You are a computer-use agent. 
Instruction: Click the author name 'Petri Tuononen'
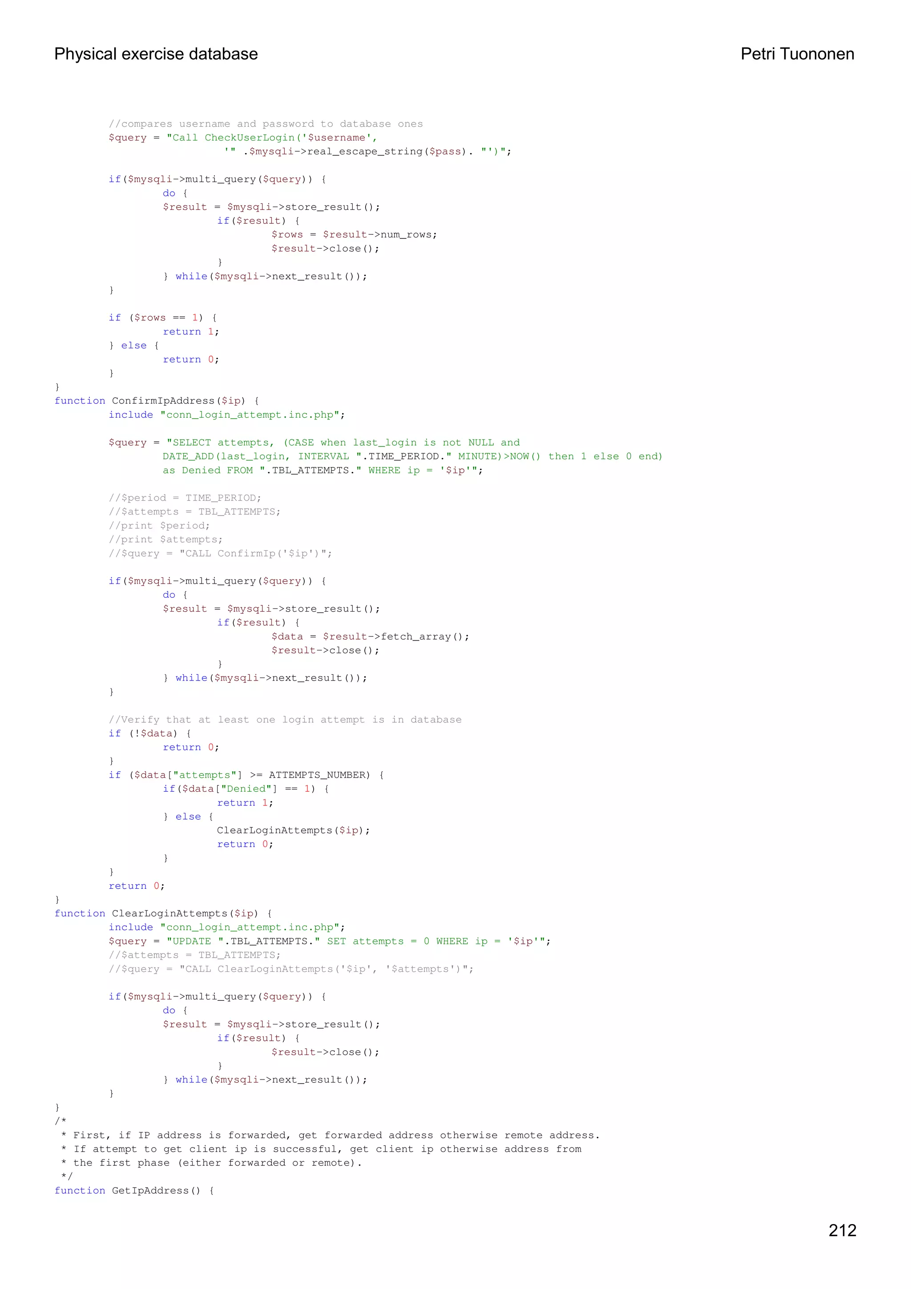pyautogui.click(x=797, y=54)
